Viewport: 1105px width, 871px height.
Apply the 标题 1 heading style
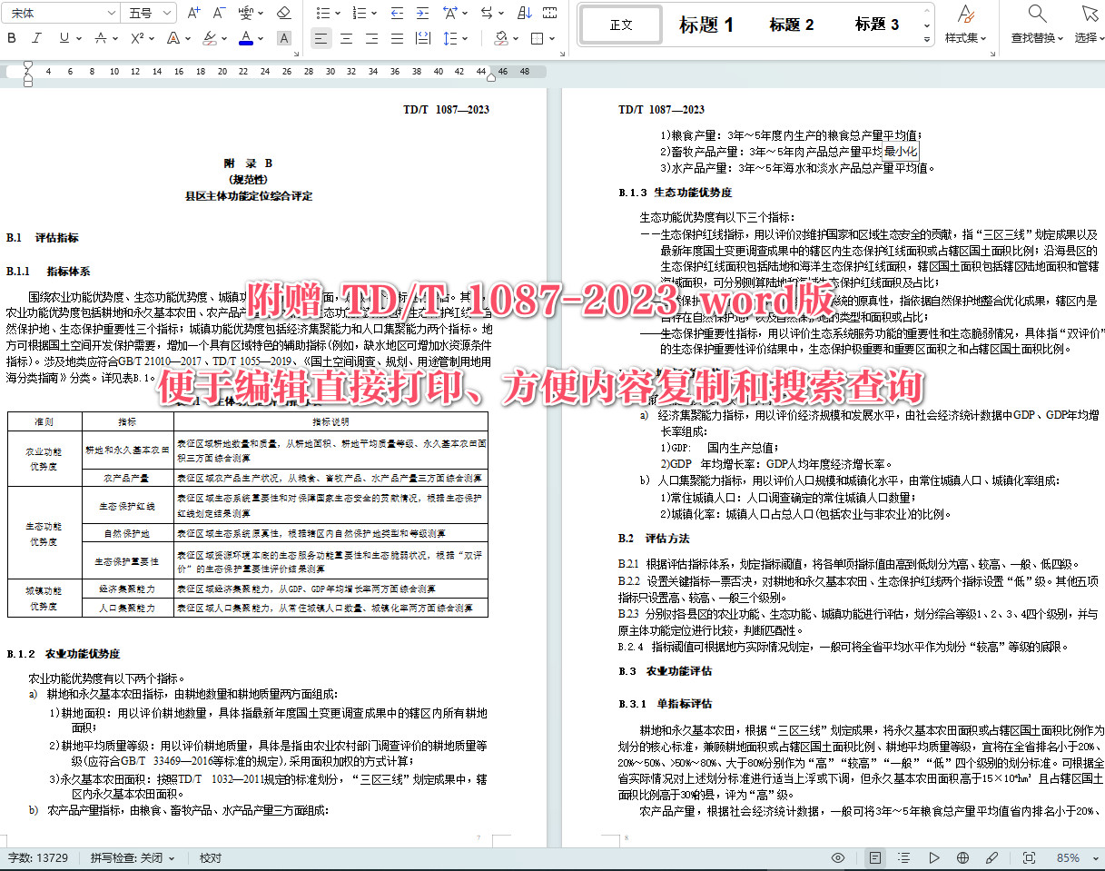coord(707,25)
